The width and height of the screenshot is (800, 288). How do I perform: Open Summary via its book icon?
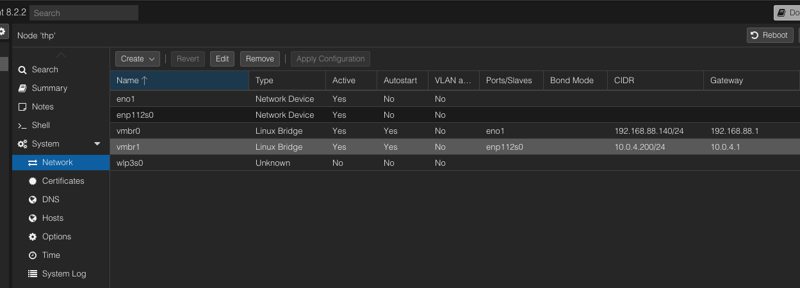(x=22, y=88)
